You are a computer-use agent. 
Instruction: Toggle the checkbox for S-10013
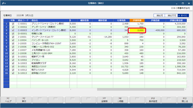(13, 73)
